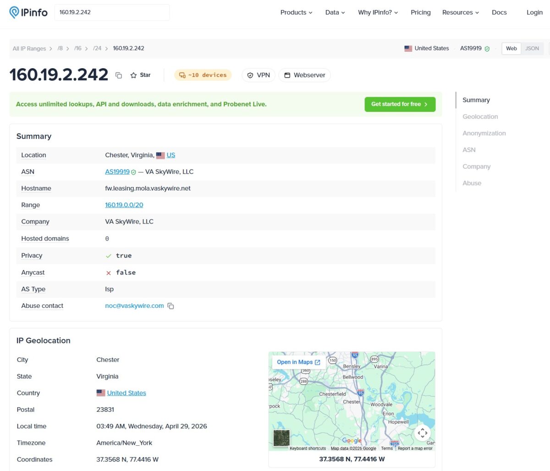Jump to the Summary section in the sidebar
This screenshot has width=550, height=471.
(x=476, y=100)
